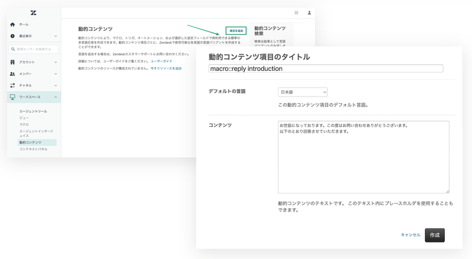
Task: Focus the admin center search field
Action: click(x=34, y=49)
